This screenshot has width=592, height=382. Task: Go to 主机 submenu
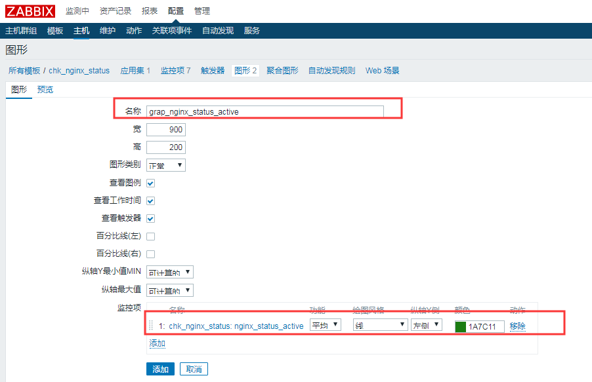81,31
